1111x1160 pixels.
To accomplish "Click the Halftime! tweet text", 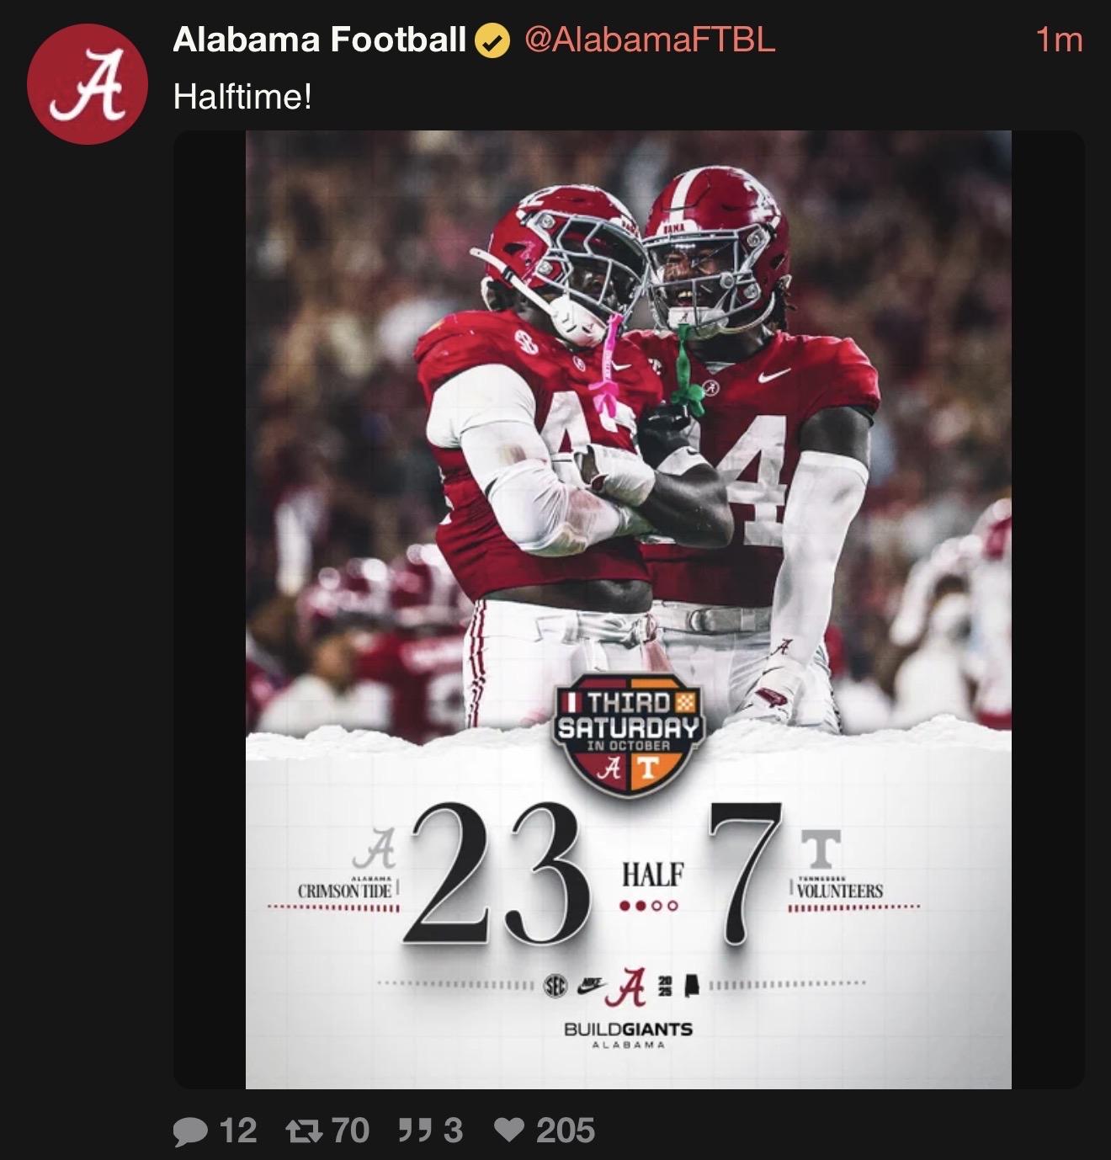I will pyautogui.click(x=242, y=97).
